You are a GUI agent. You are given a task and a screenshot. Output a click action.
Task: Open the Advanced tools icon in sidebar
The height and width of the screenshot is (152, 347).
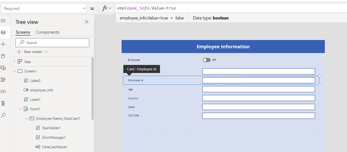(x=3, y=103)
